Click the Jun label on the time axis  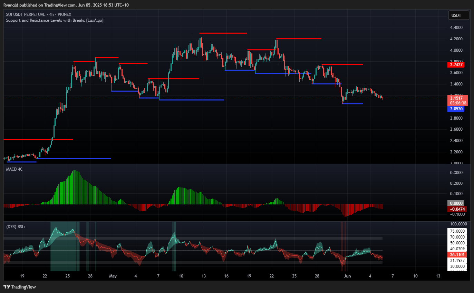(347, 276)
